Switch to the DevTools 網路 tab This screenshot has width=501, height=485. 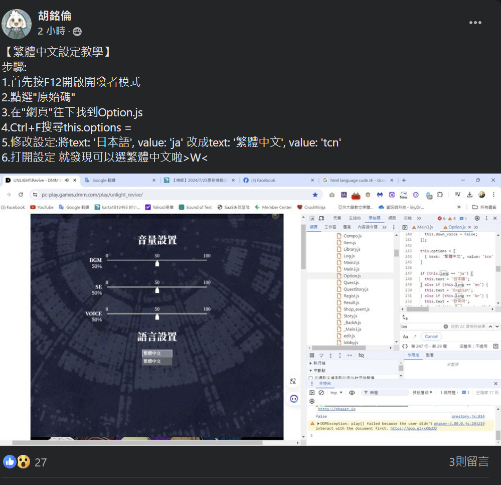tap(392, 218)
